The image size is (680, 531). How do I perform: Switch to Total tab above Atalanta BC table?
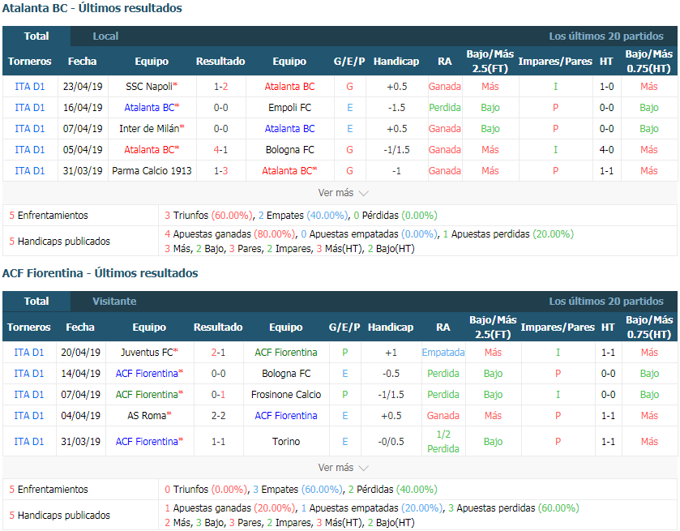click(36, 36)
